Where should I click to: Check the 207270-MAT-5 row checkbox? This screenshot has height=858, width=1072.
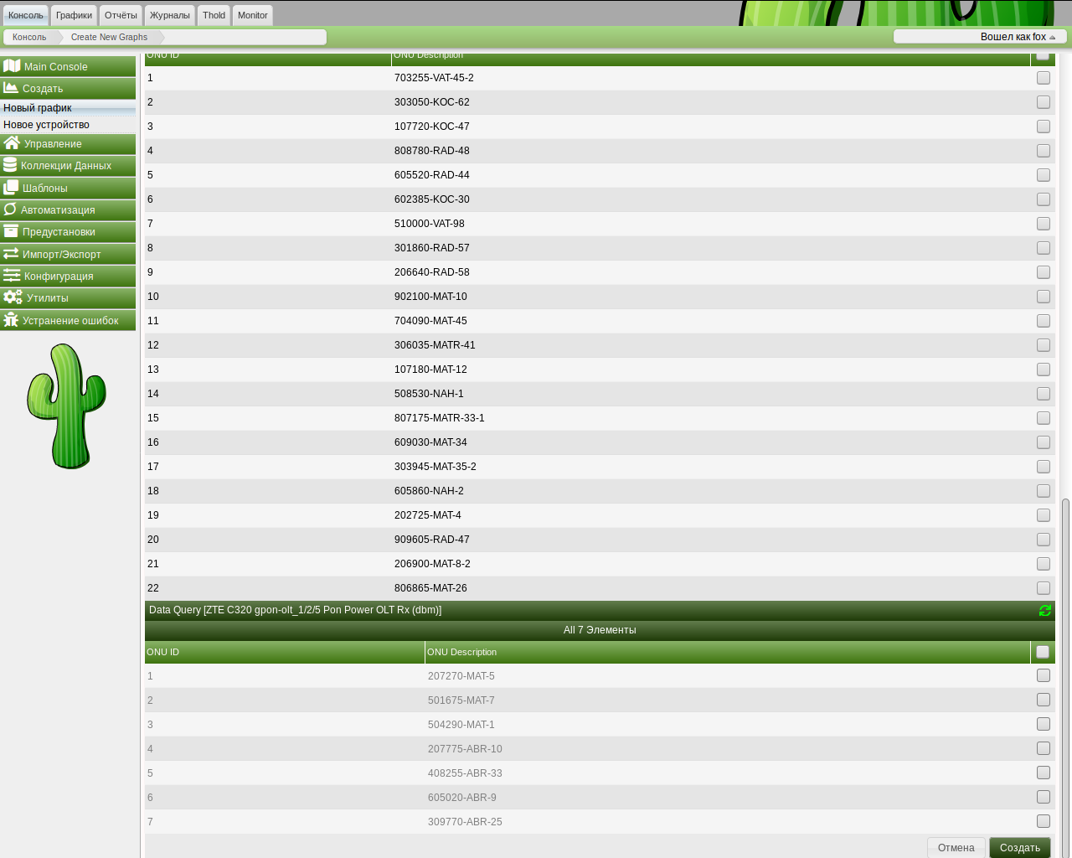[1043, 675]
